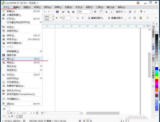Click the Publish to PDF toolbar icon
Image resolution: width=160 pixels, height=122 pixels.
coord(73,12)
